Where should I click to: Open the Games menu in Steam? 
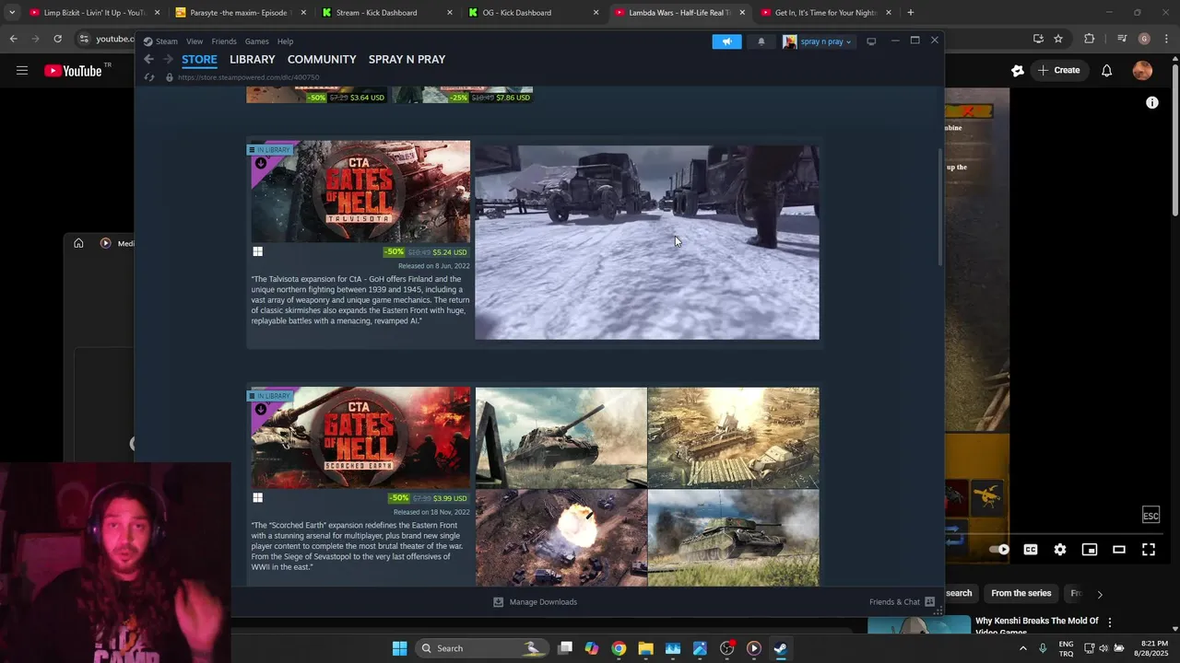coord(257,41)
